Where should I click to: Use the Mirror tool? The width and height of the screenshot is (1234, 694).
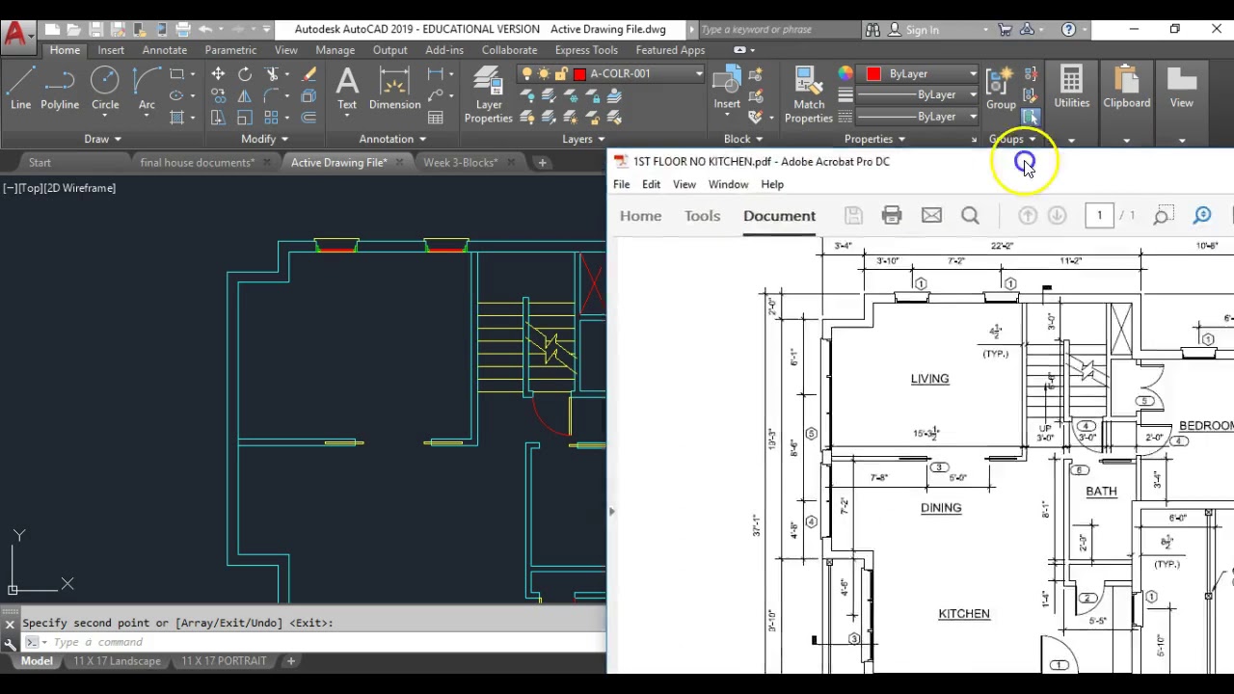pos(245,95)
